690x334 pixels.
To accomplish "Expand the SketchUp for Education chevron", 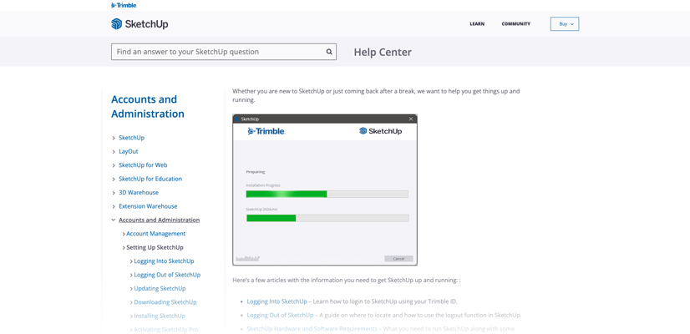I will tap(114, 179).
